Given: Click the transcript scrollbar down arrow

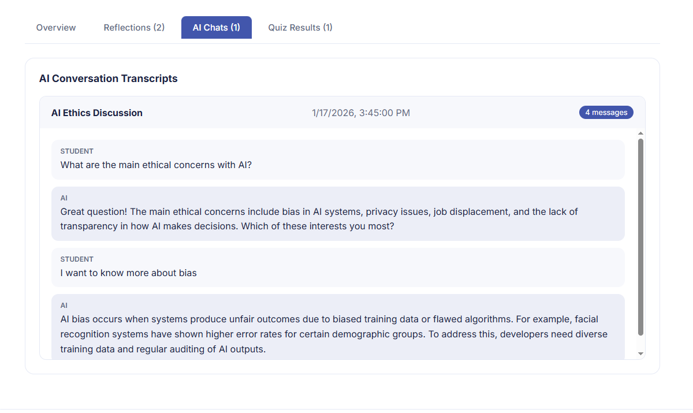Looking at the screenshot, I should [x=640, y=353].
